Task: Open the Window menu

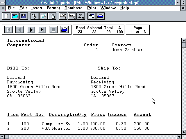Action: [x=108, y=8]
